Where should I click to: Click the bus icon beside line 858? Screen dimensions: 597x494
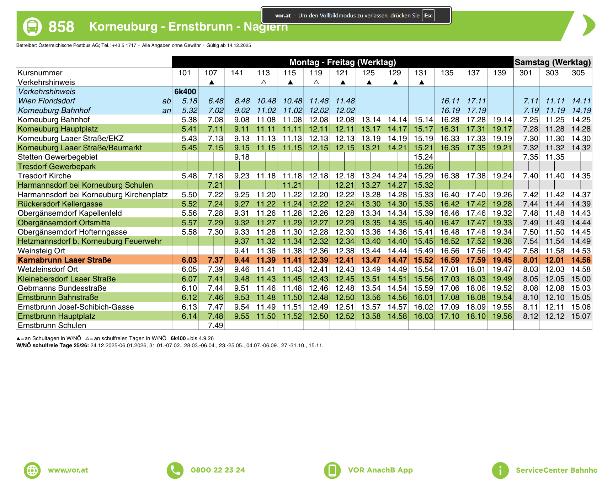[32, 27]
